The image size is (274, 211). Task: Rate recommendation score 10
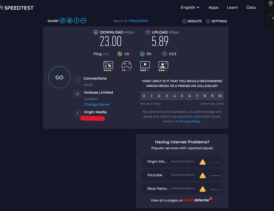coord(220,95)
